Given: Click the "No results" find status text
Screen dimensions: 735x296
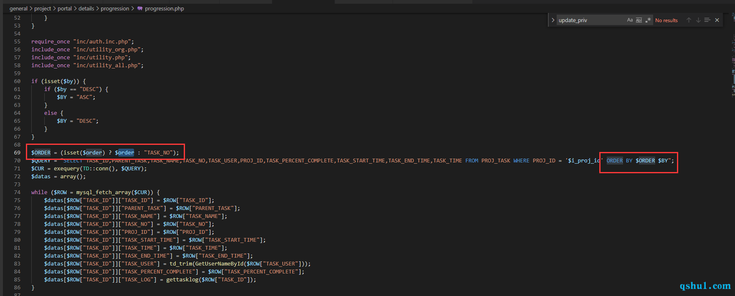Looking at the screenshot, I should click(x=667, y=20).
